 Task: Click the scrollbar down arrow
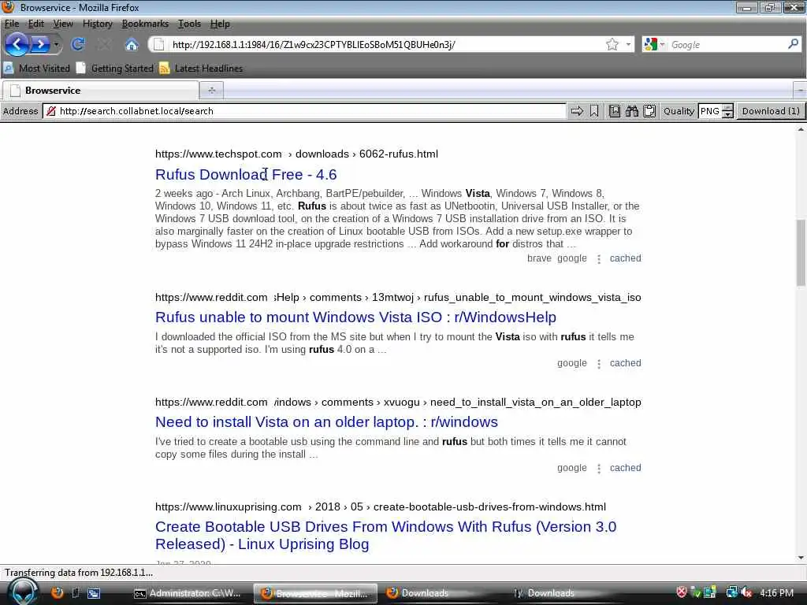[x=801, y=558]
